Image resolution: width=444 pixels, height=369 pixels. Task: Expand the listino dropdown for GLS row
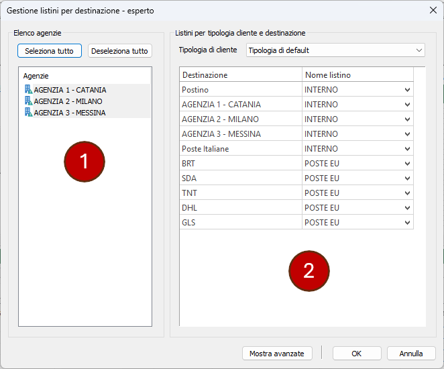(407, 223)
